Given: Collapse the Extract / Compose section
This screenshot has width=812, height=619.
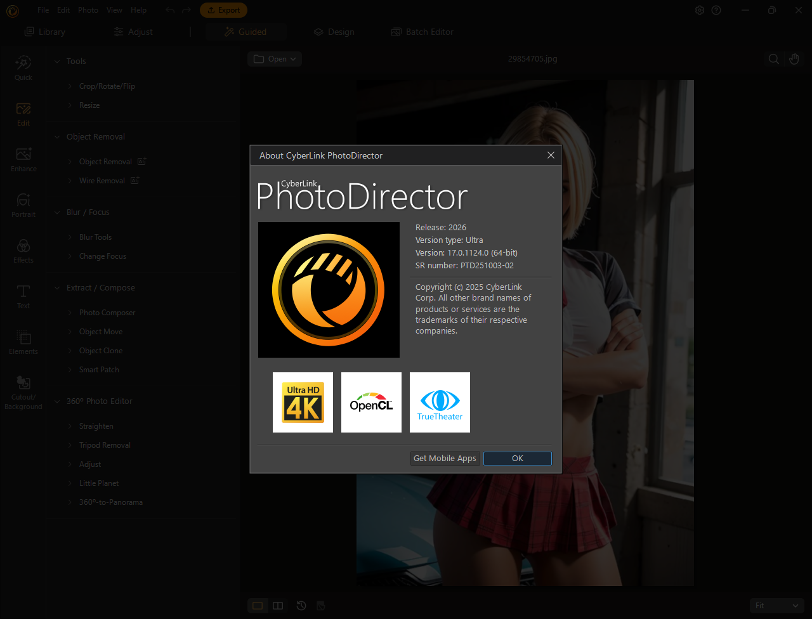Looking at the screenshot, I should click(57, 288).
